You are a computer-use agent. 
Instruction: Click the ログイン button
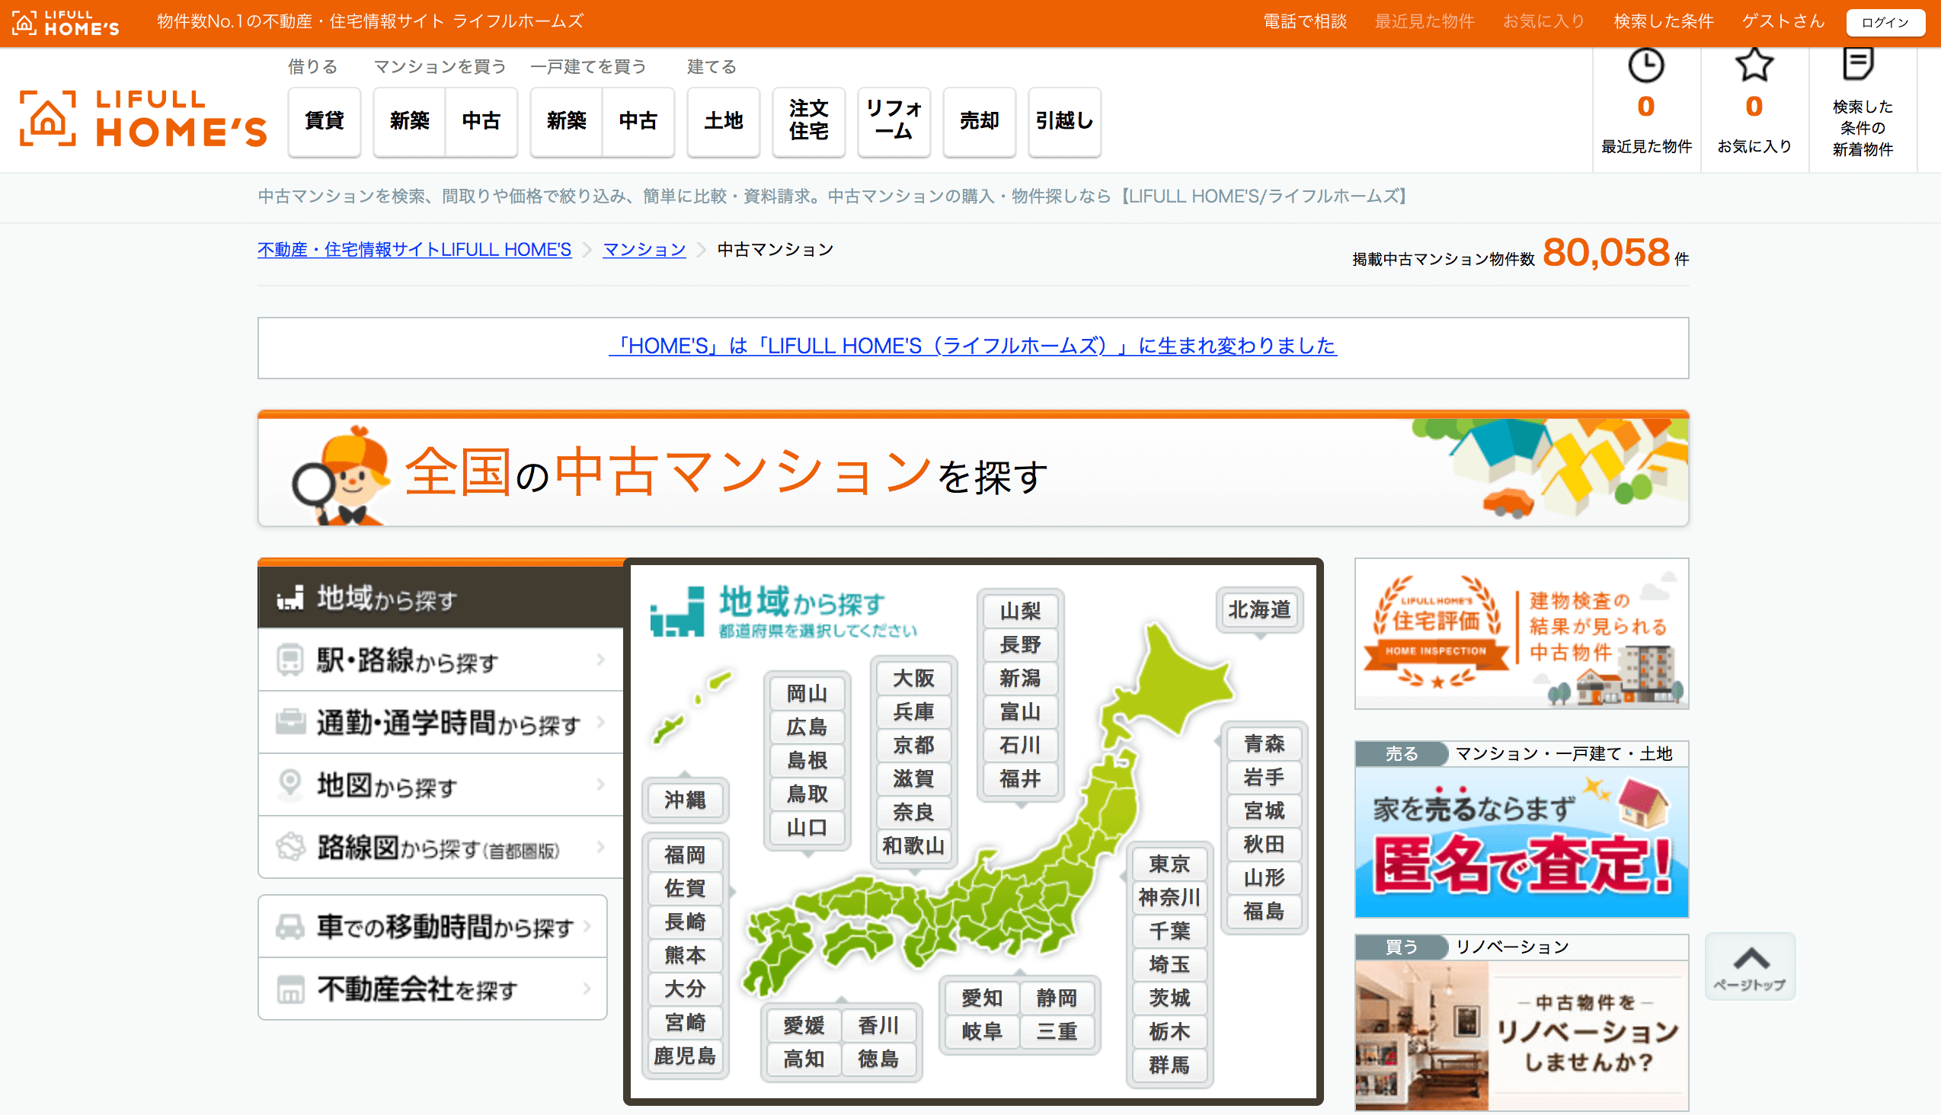point(1885,22)
